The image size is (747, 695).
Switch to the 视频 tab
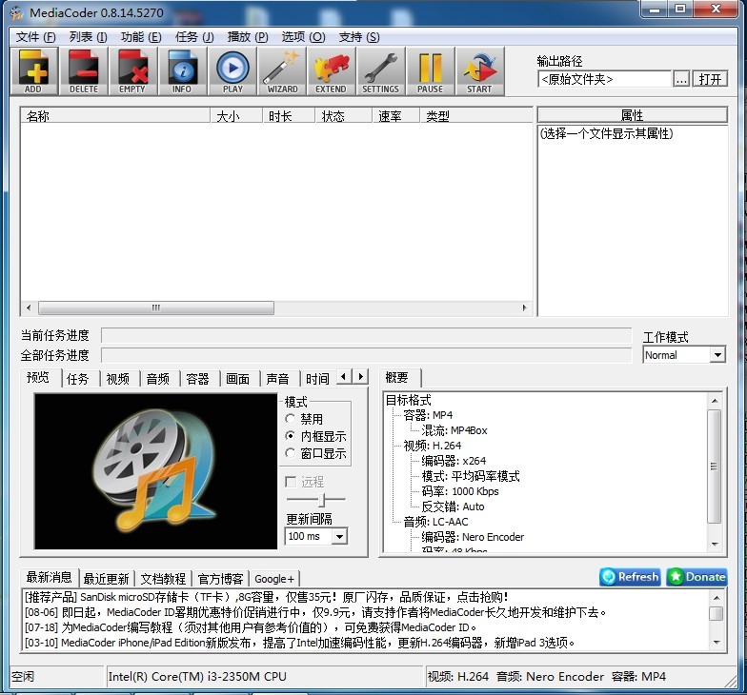click(118, 379)
